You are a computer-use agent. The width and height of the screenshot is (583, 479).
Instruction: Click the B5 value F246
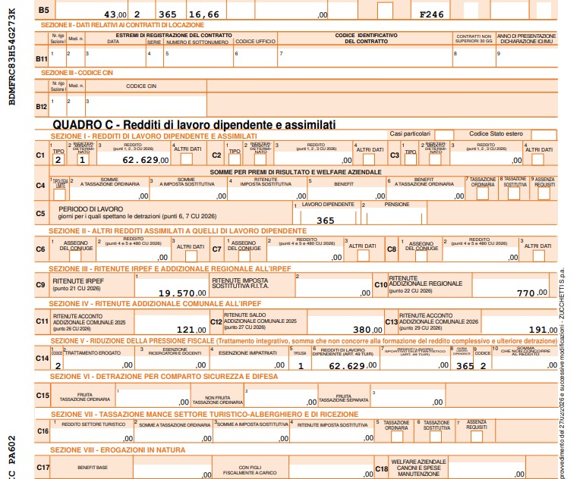point(431,14)
